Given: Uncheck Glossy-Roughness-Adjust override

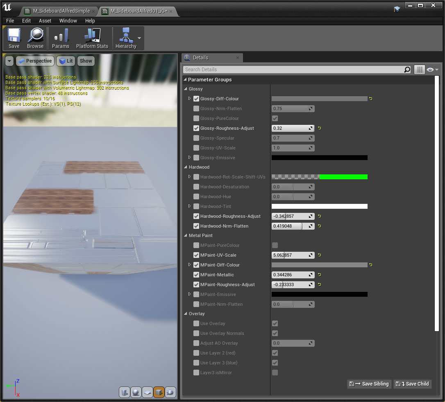Looking at the screenshot, I should [196, 128].
